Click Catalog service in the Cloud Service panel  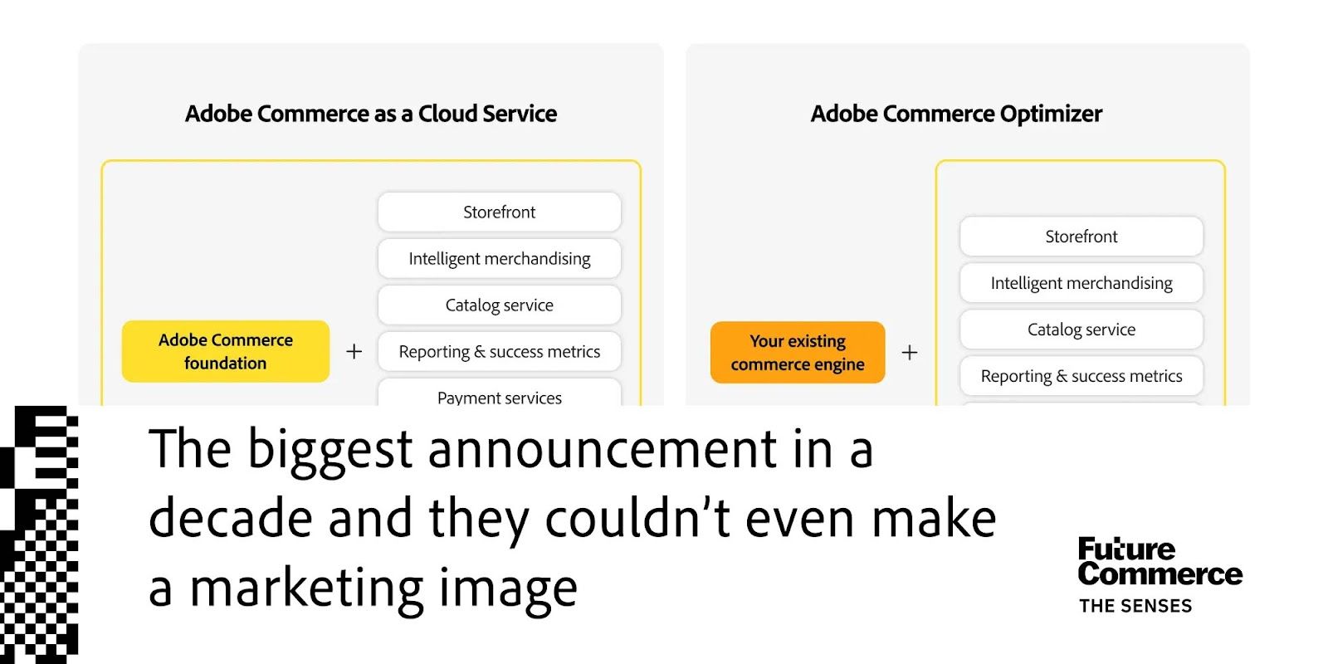500,305
